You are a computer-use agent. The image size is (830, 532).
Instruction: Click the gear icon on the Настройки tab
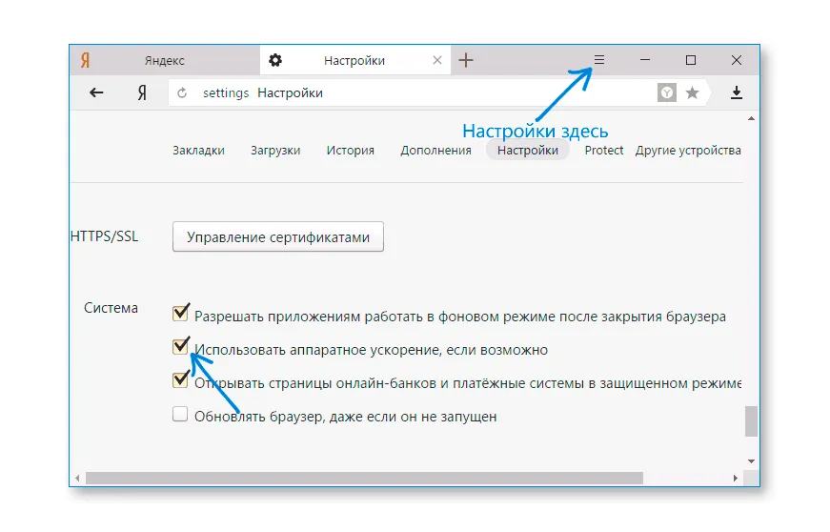click(275, 60)
